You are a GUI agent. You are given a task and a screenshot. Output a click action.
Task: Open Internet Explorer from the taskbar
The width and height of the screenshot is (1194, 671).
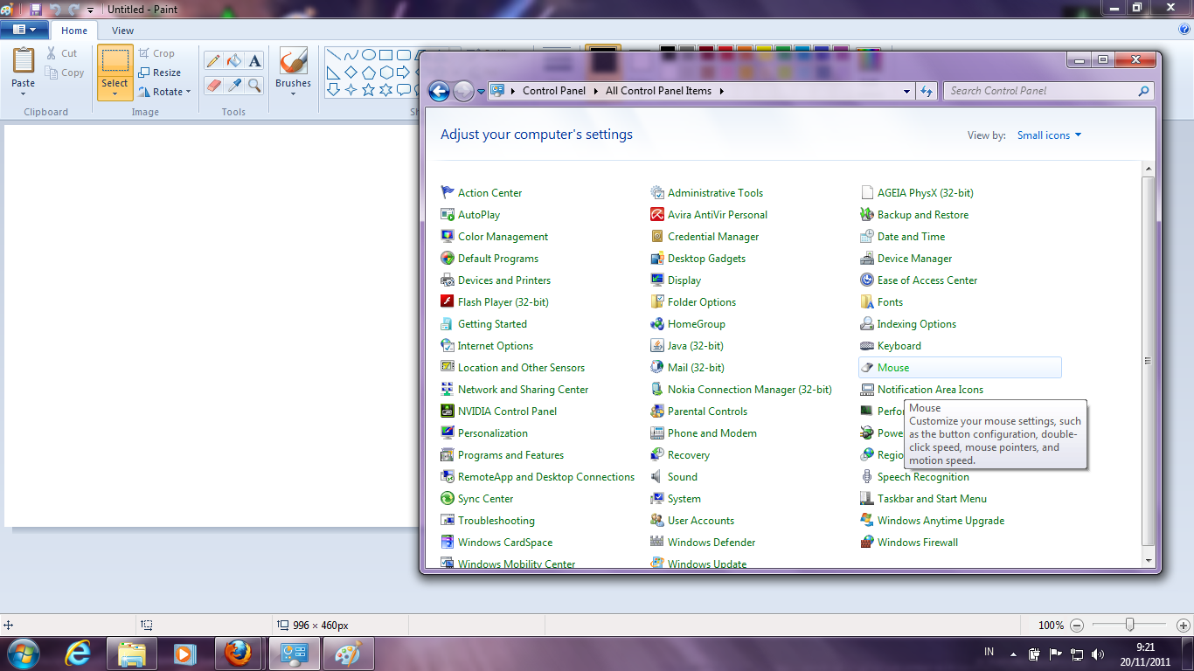pos(79,653)
